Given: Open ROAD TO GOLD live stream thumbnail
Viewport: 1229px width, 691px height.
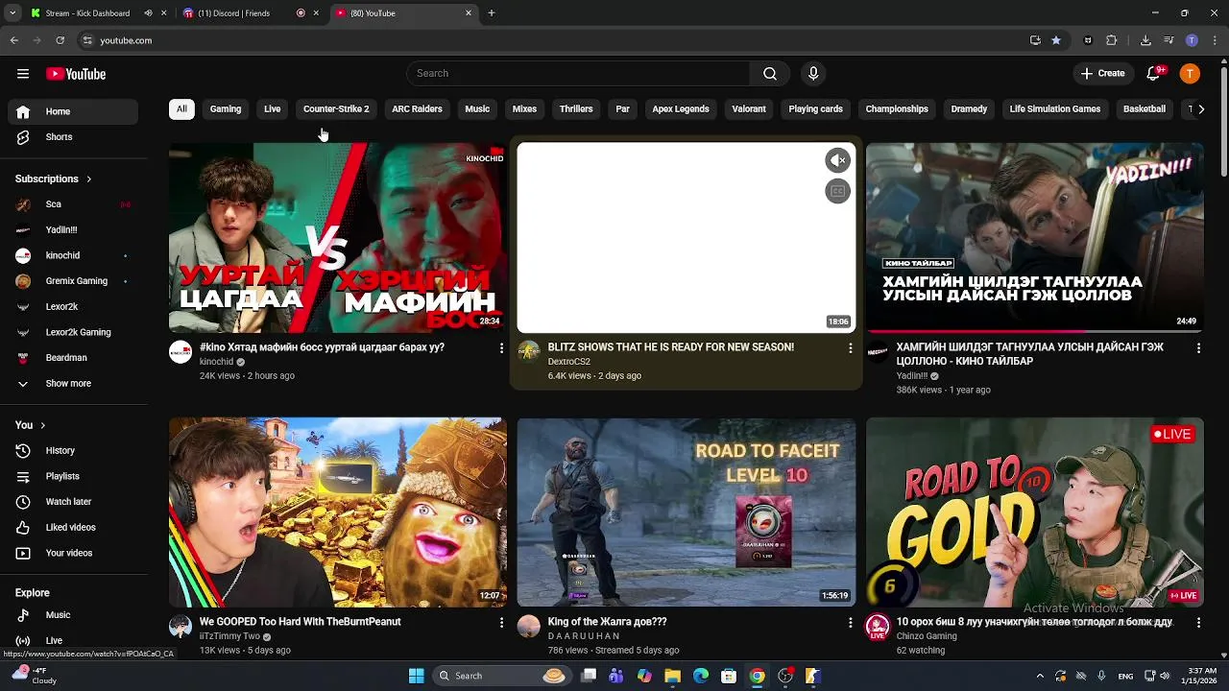Looking at the screenshot, I should pos(1034,512).
